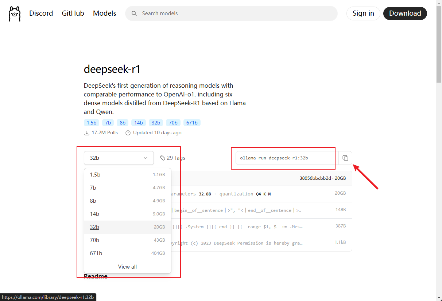
Task: Click the 17.2M Pulls text
Action: coord(105,133)
